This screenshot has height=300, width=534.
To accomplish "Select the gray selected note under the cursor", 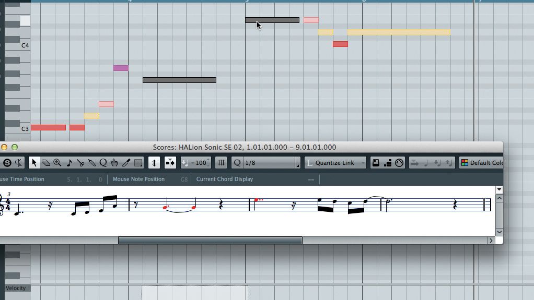I will point(272,20).
